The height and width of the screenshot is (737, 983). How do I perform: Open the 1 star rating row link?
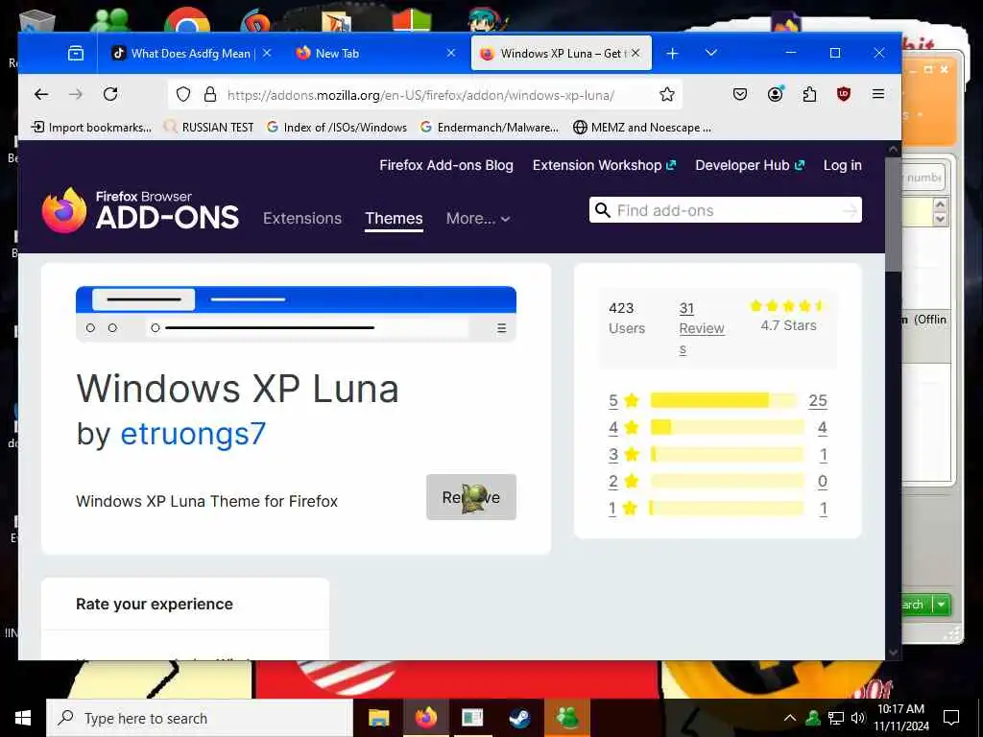718,509
